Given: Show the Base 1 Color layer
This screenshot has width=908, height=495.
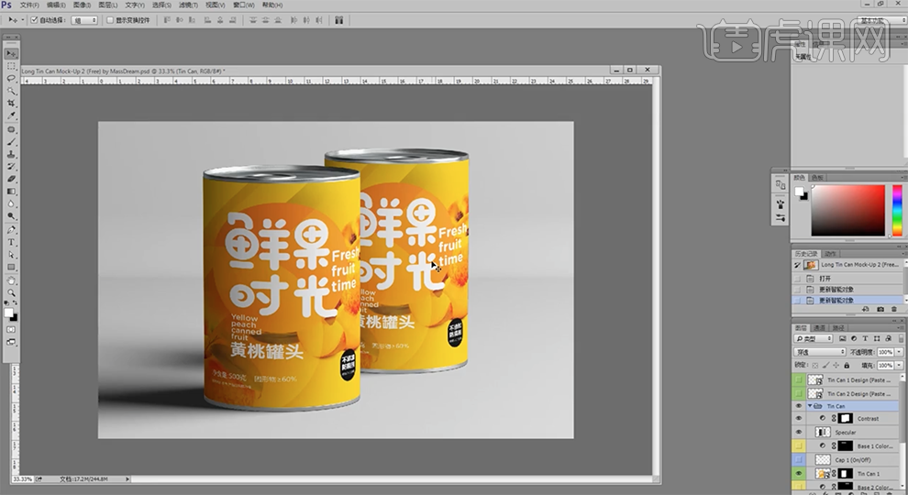Looking at the screenshot, I should coord(798,446).
